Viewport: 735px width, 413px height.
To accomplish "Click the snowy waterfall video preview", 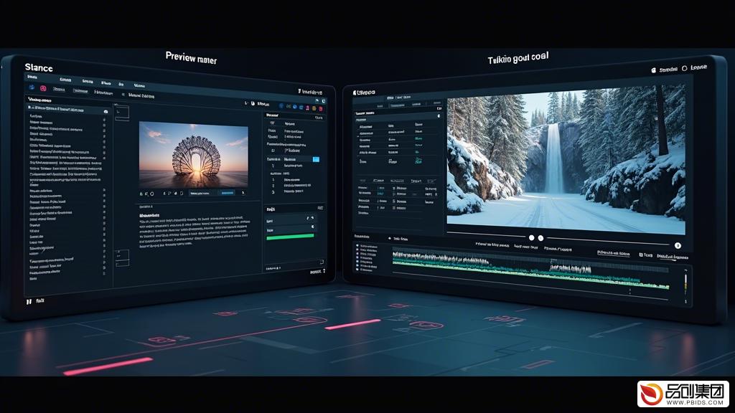I will pyautogui.click(x=566, y=159).
